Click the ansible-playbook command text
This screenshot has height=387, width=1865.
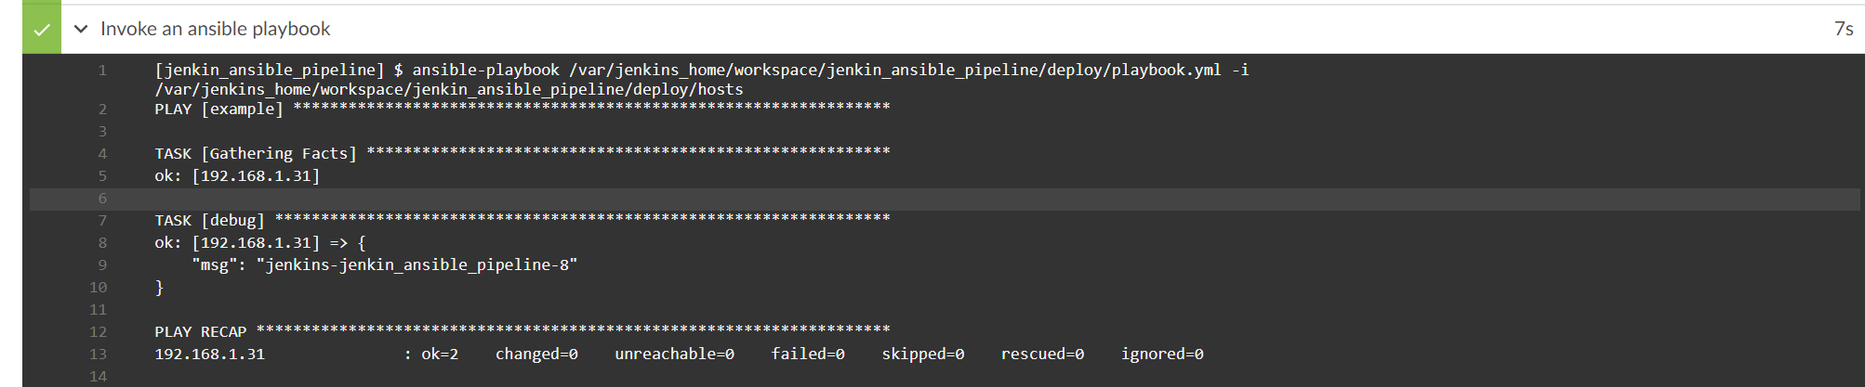tap(702, 80)
